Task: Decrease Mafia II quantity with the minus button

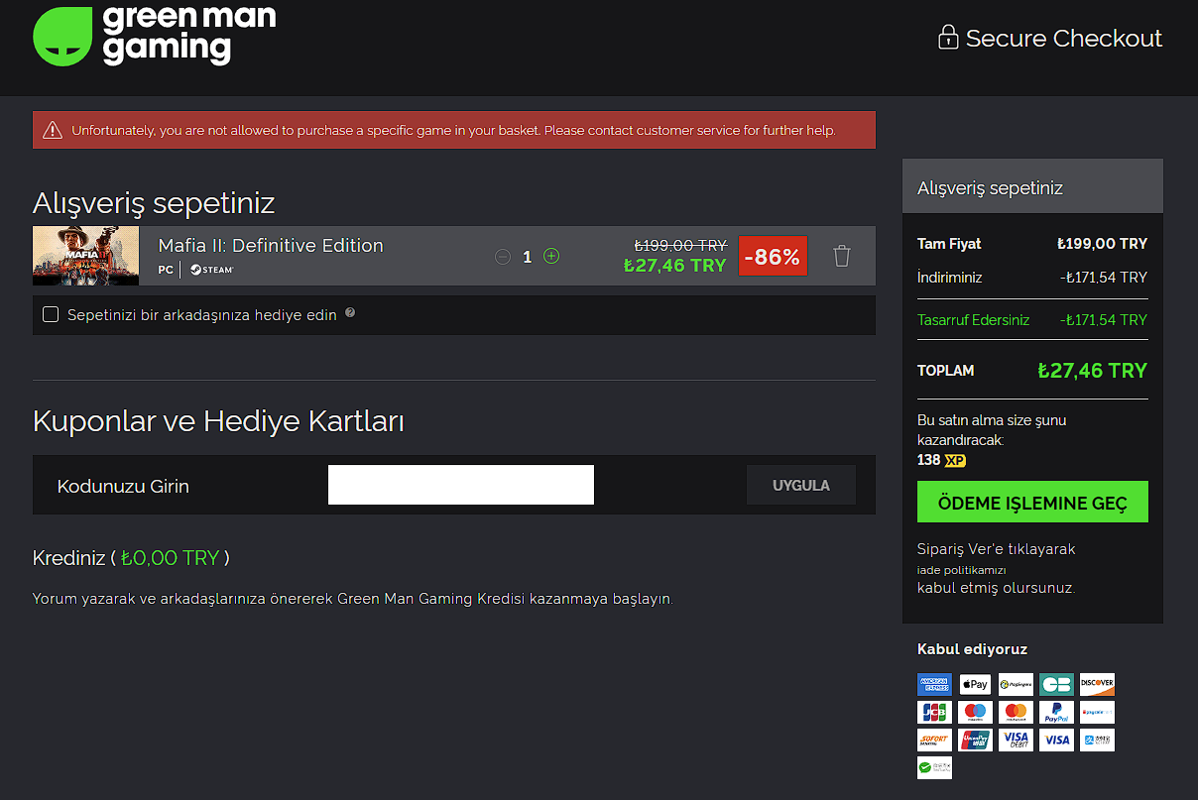Action: pos(503,257)
